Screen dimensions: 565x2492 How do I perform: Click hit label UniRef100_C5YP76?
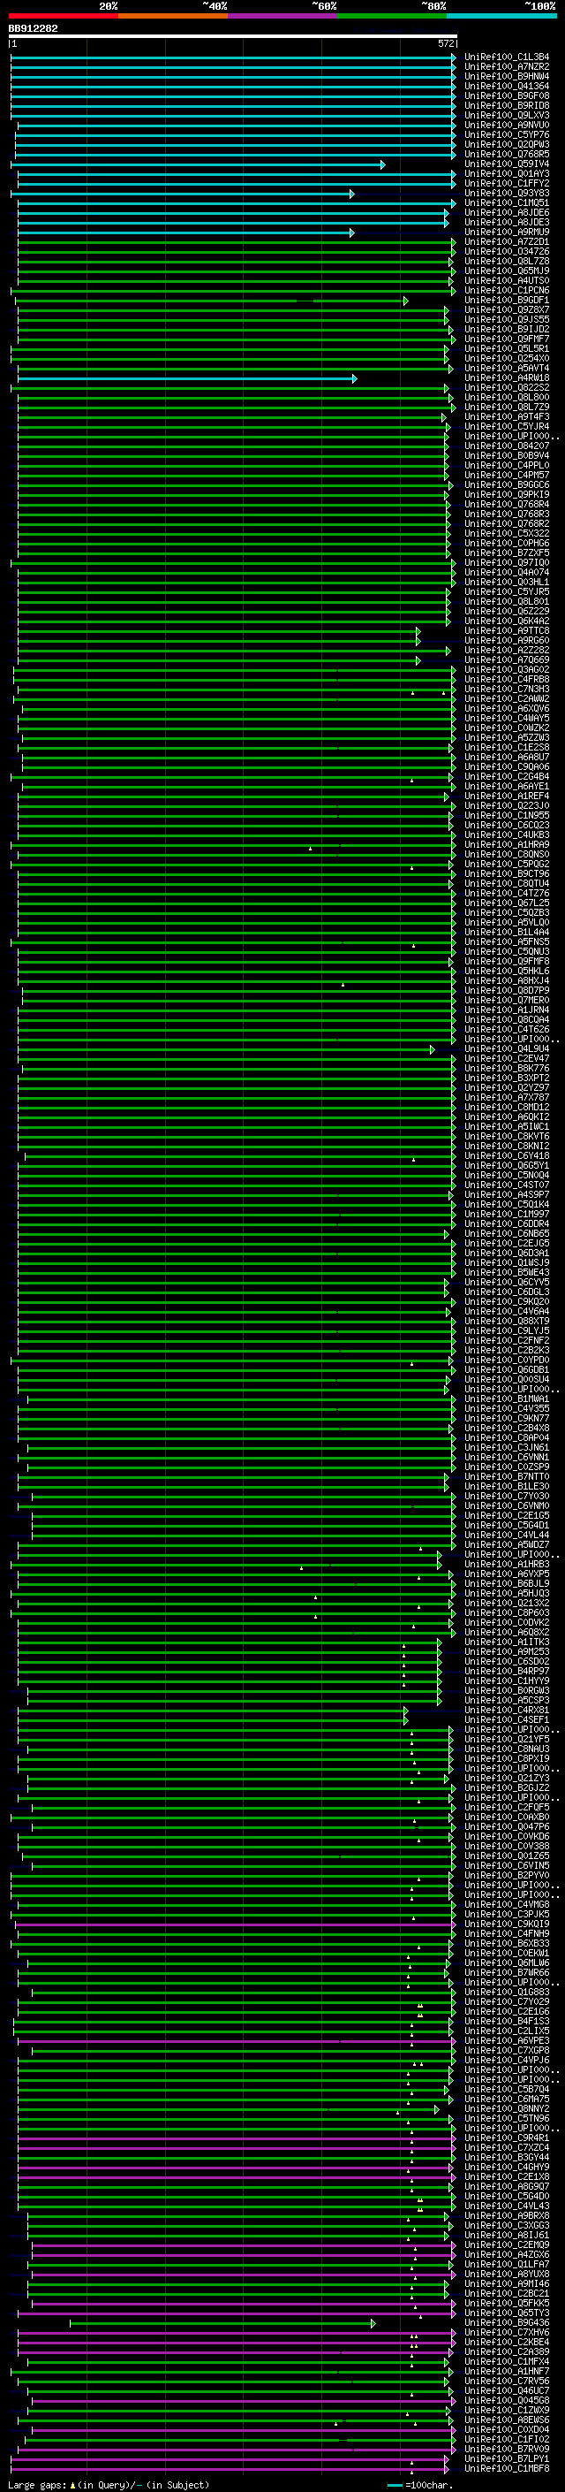(x=507, y=134)
